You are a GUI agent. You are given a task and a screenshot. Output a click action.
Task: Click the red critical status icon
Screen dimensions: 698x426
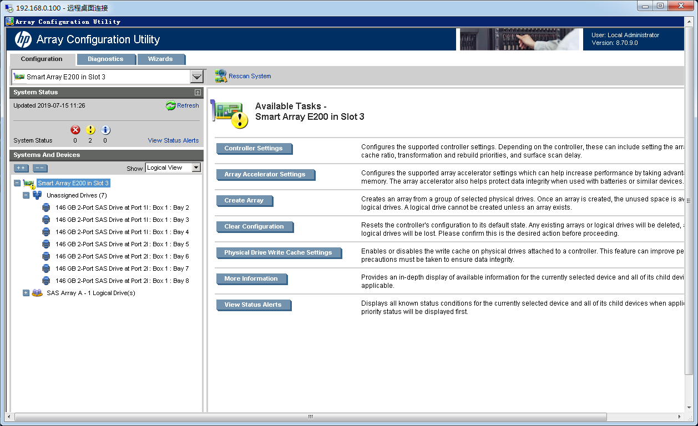point(75,130)
